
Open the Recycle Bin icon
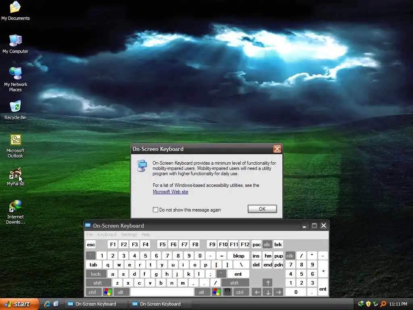tap(15, 110)
